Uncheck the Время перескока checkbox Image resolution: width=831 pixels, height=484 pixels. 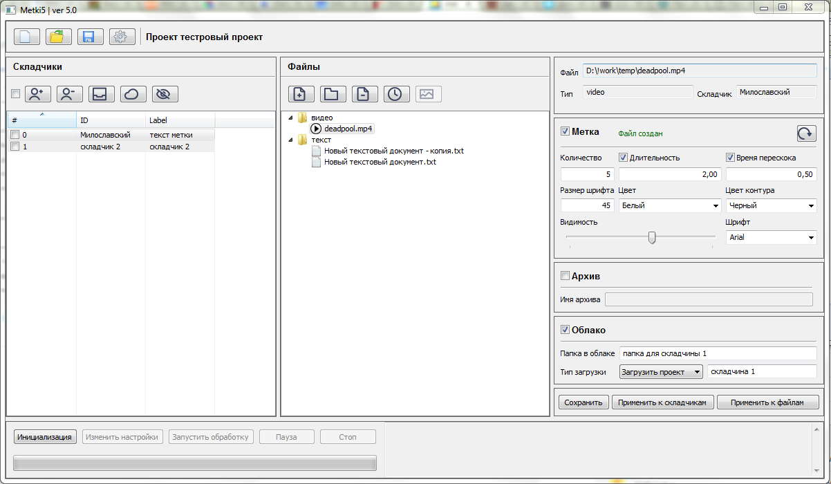click(x=730, y=158)
